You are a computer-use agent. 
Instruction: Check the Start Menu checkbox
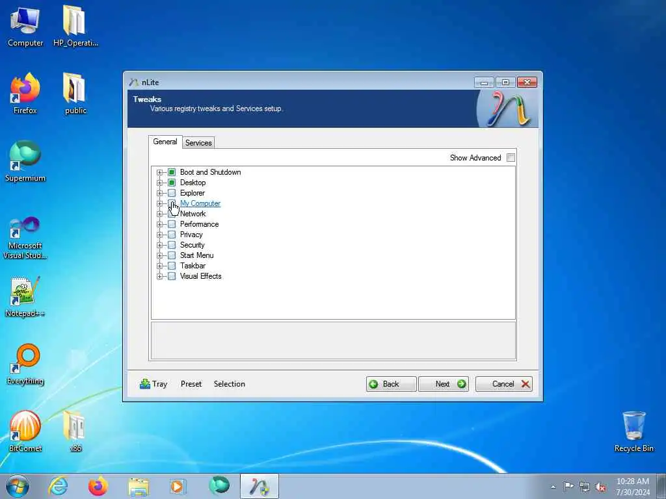pos(172,255)
